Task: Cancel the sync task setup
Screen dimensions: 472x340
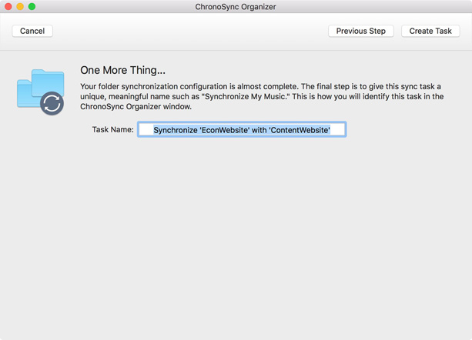Action: (x=32, y=31)
